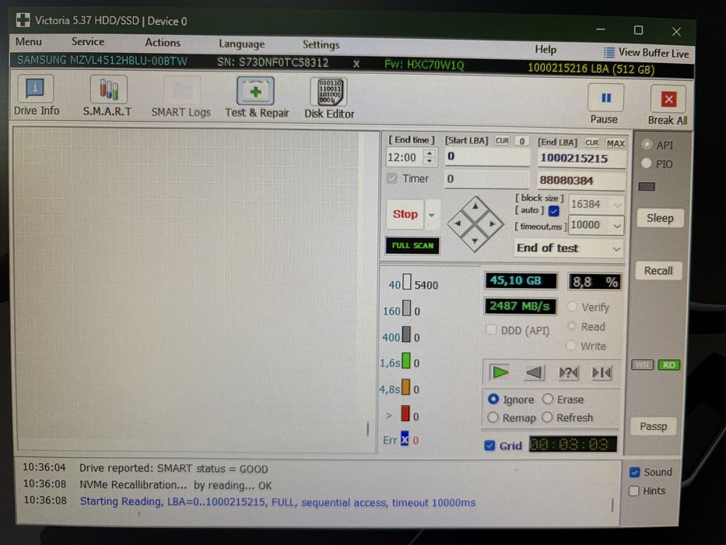Click the End LBA 1000215215 field
Image resolution: width=726 pixels, height=545 pixels.
[581, 159]
